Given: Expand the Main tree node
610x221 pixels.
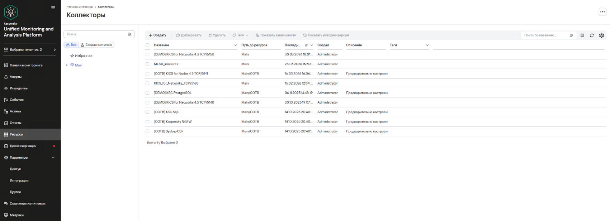Looking at the screenshot, I should 67,65.
